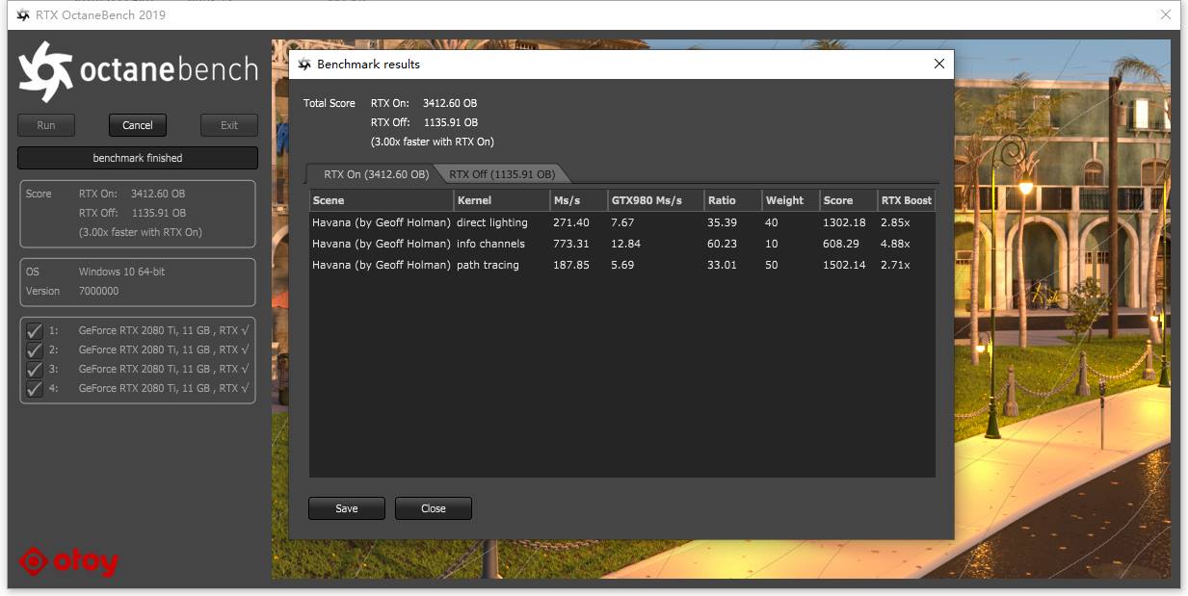Sort by the Ms/s column header

pos(579,200)
